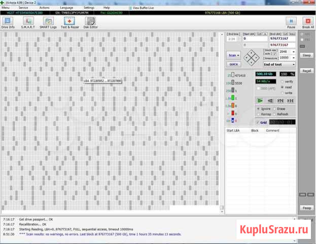Click the QUICK scan button
Screen dimensions: 316x244
coord(234,65)
